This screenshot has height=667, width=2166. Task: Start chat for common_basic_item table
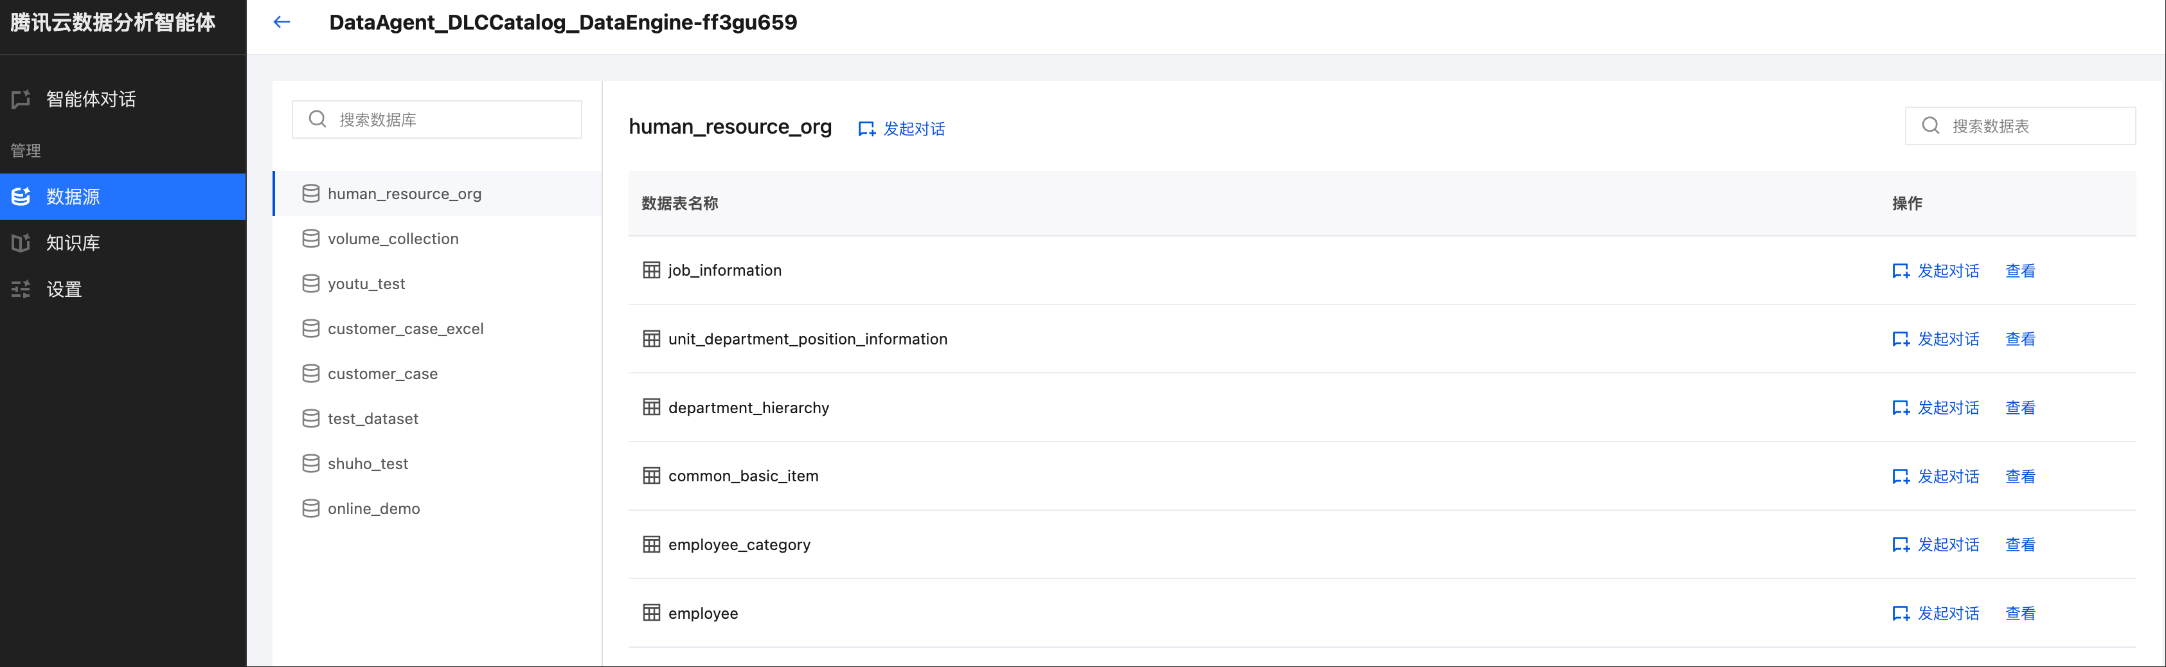click(x=1936, y=477)
